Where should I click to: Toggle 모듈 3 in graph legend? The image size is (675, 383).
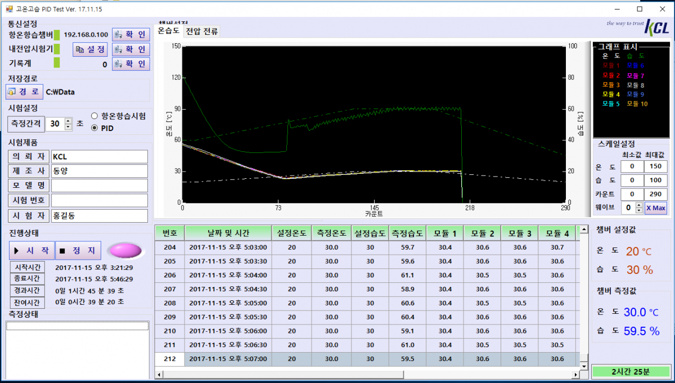611,85
